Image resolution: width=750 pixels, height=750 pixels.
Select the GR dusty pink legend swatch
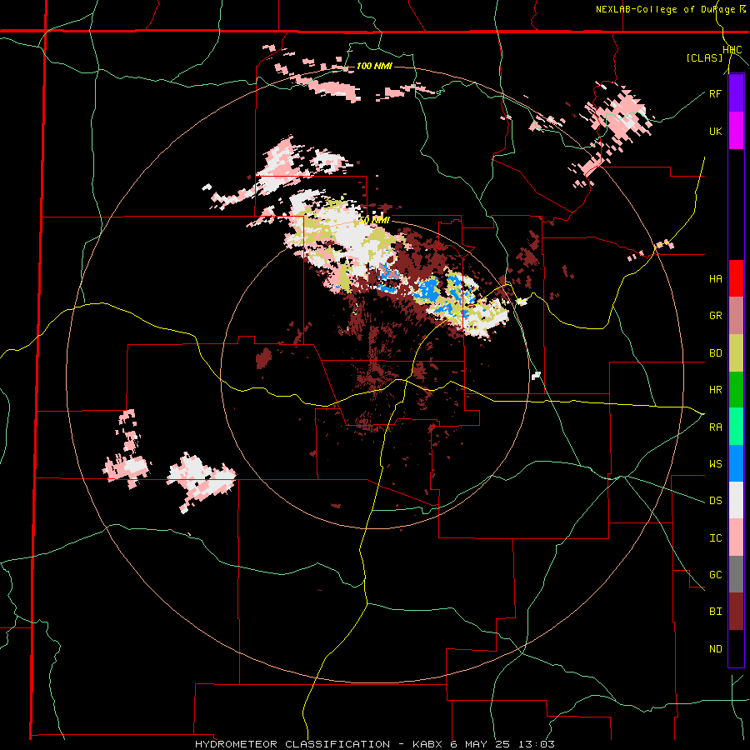[x=736, y=316]
